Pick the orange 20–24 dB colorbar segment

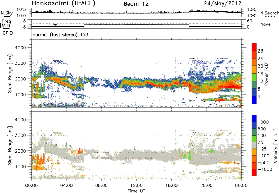pyautogui.click(x=254, y=62)
